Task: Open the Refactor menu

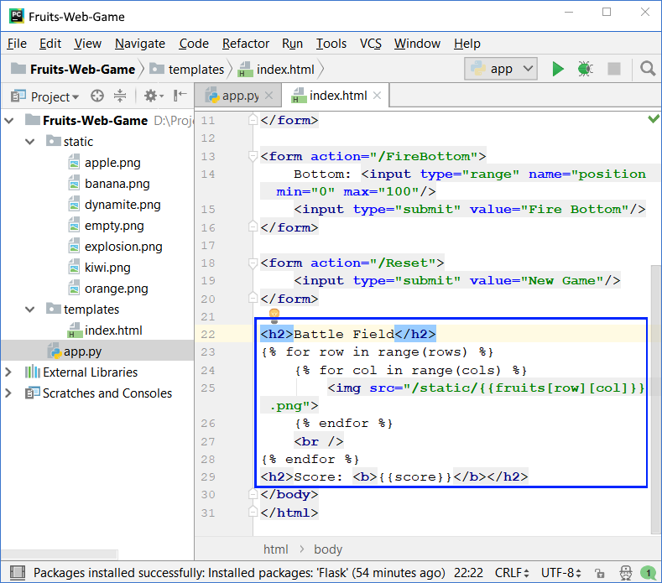Action: click(x=246, y=44)
